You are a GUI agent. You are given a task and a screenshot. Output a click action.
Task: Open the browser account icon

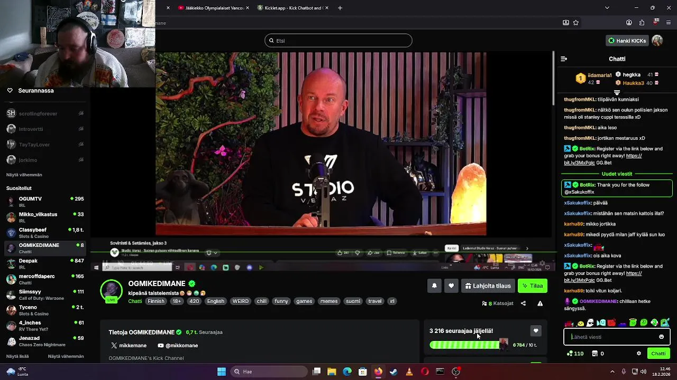point(629,23)
